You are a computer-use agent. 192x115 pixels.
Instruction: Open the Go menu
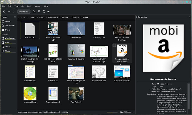[23, 6]
